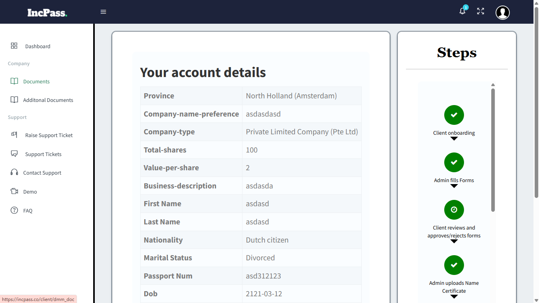Click the Steps panel scrollbar thumb
This screenshot has width=539, height=303.
(493, 150)
